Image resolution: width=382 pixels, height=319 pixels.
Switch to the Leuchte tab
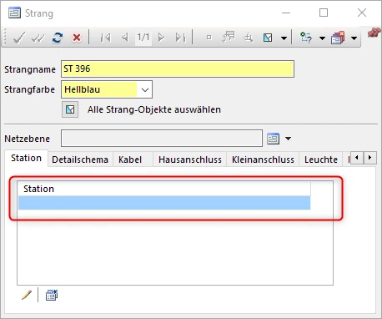321,159
